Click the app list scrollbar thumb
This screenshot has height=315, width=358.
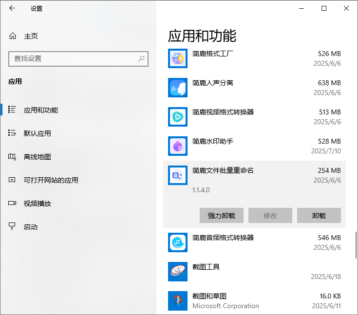coord(356,245)
